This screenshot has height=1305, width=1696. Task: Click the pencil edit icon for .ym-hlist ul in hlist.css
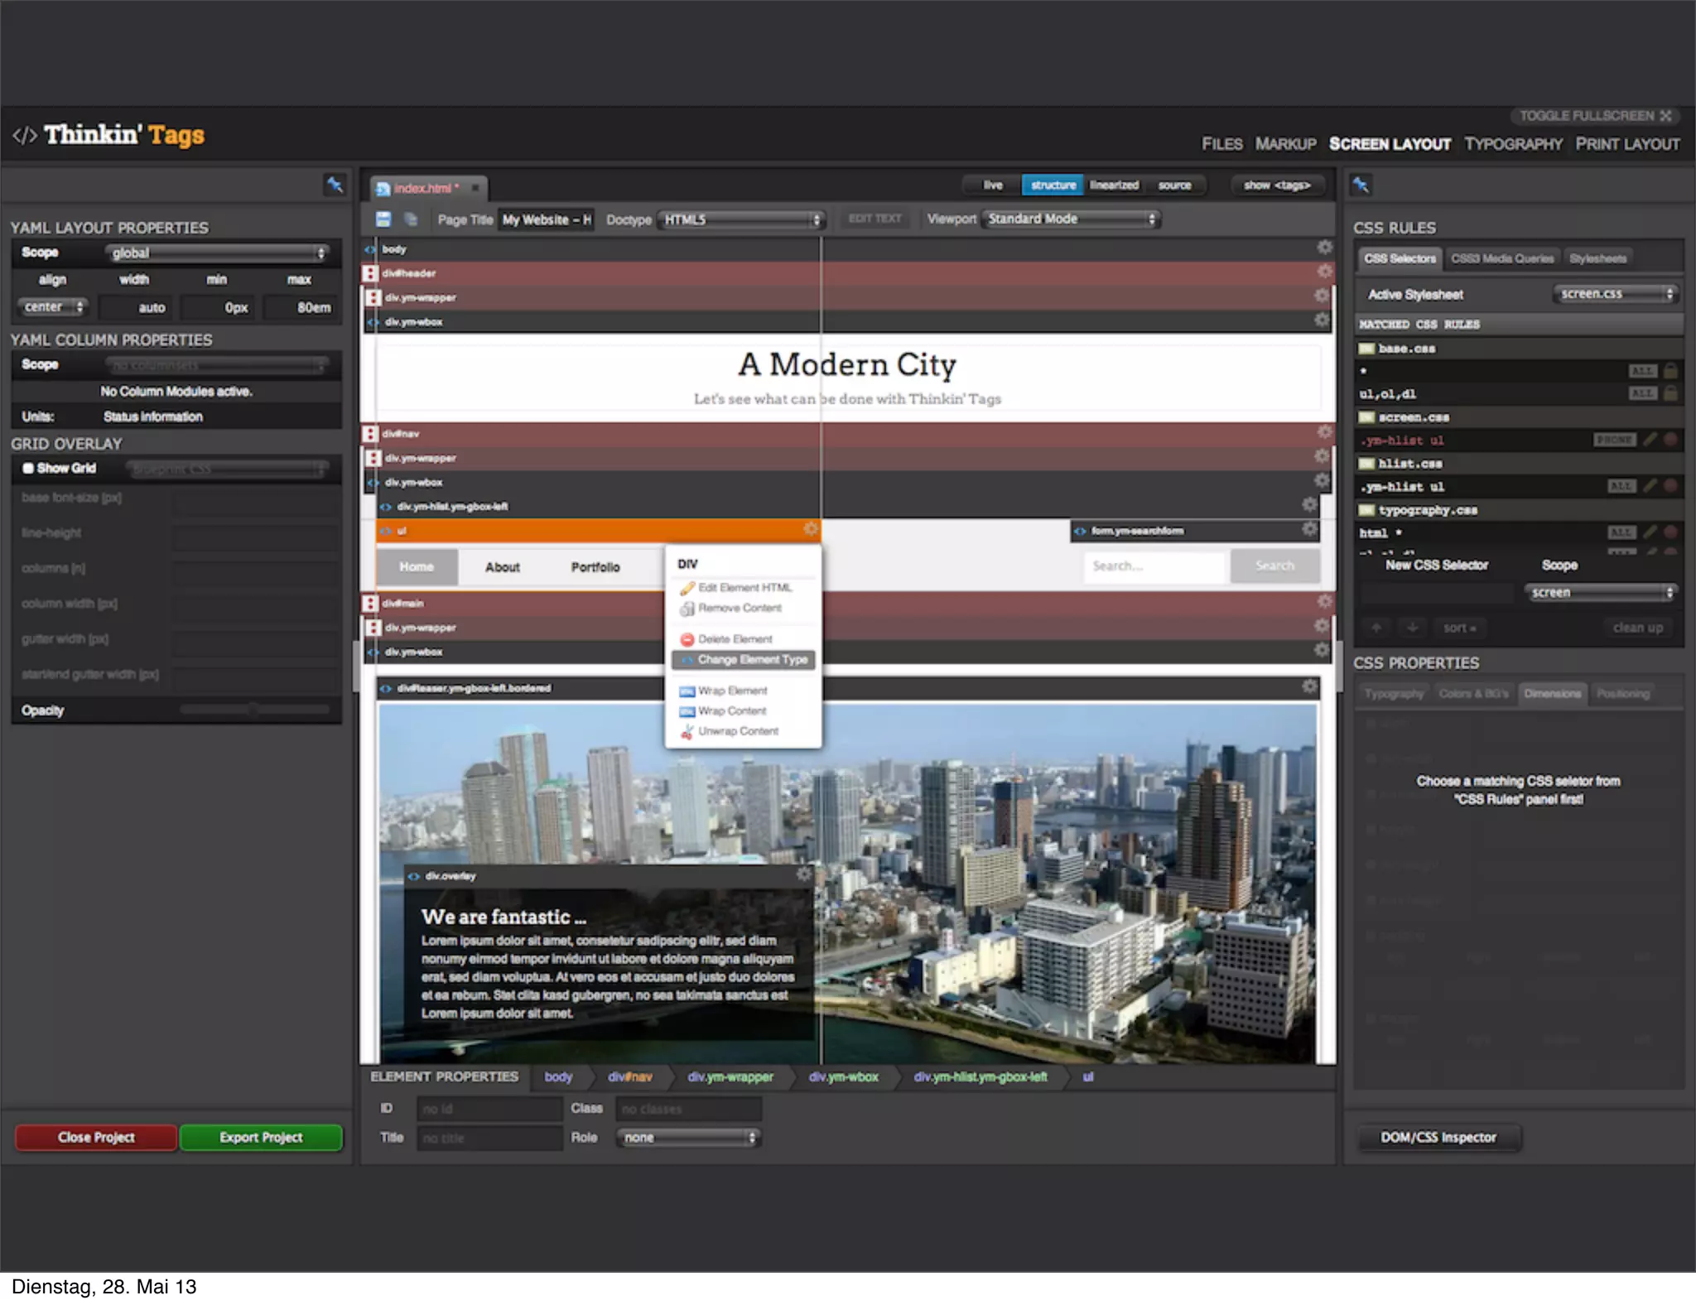1650,486
